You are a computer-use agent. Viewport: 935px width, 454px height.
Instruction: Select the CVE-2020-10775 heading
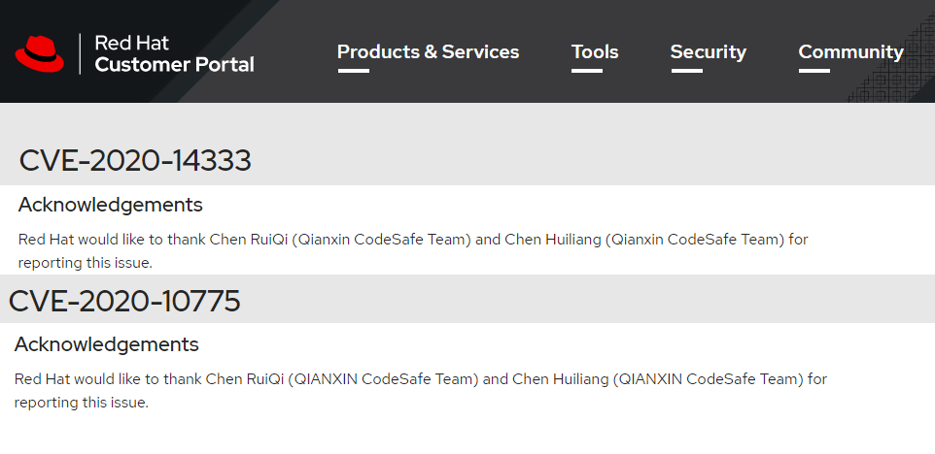click(124, 301)
